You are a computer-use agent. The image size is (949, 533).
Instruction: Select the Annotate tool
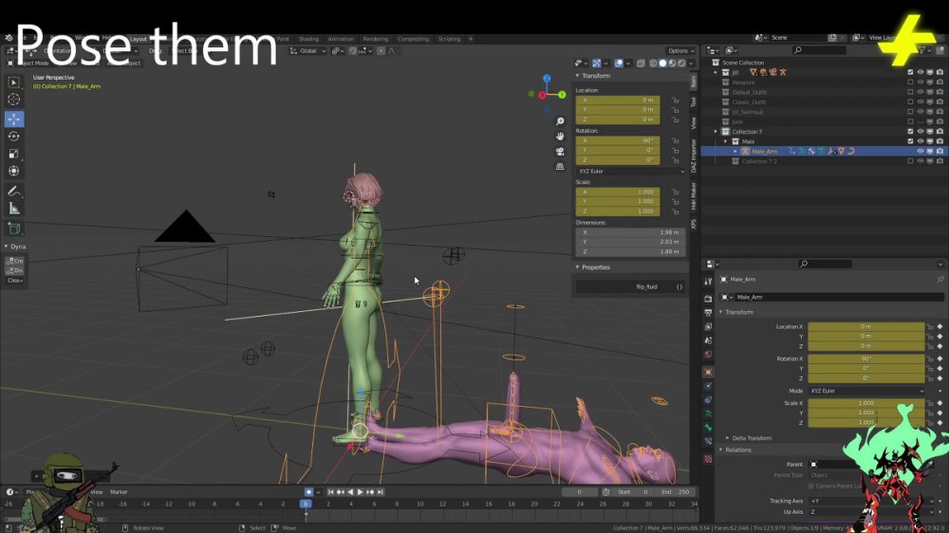pos(14,192)
